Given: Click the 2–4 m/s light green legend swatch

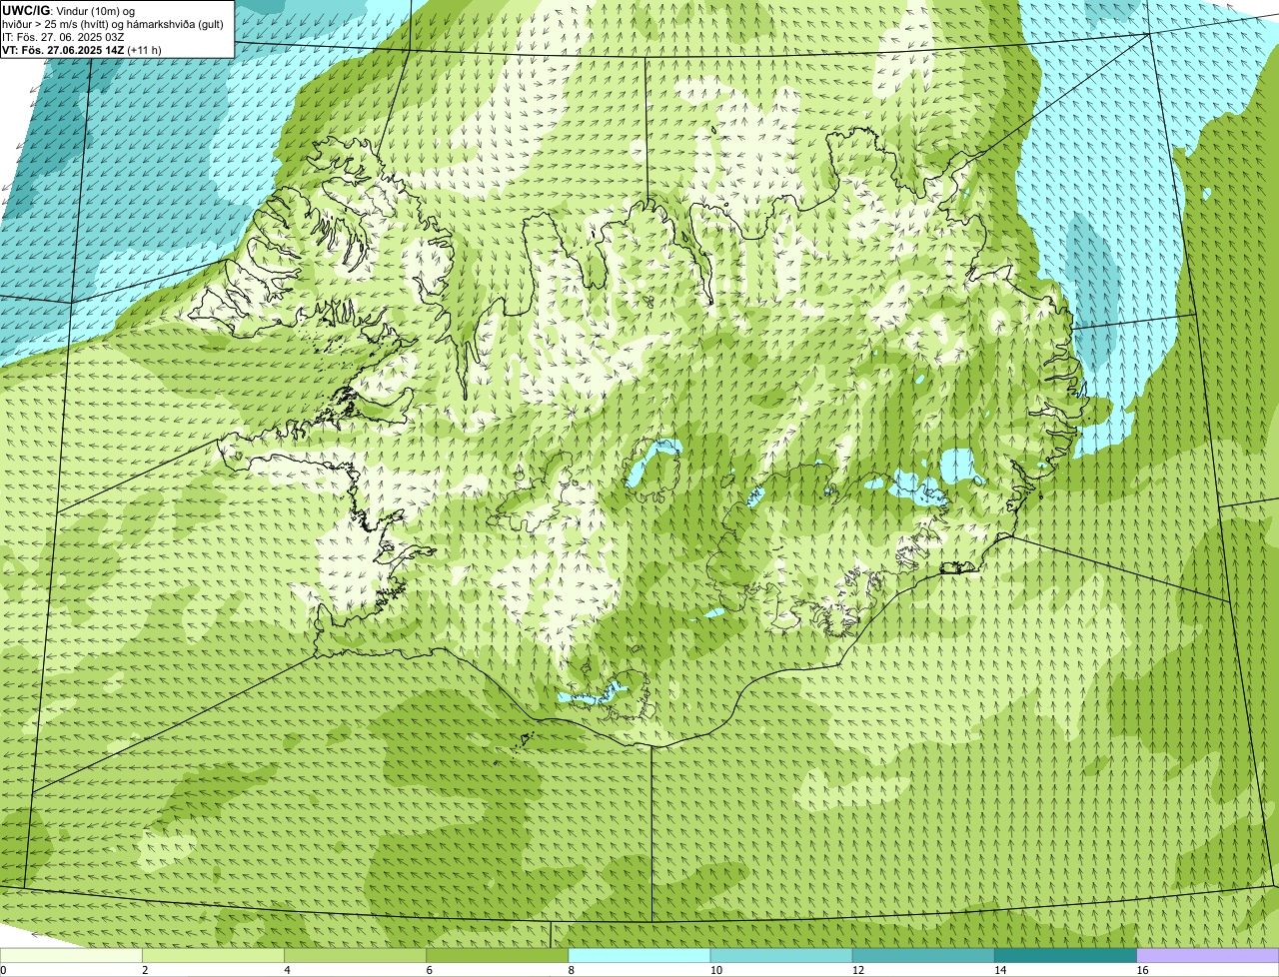Looking at the screenshot, I should [x=213, y=955].
